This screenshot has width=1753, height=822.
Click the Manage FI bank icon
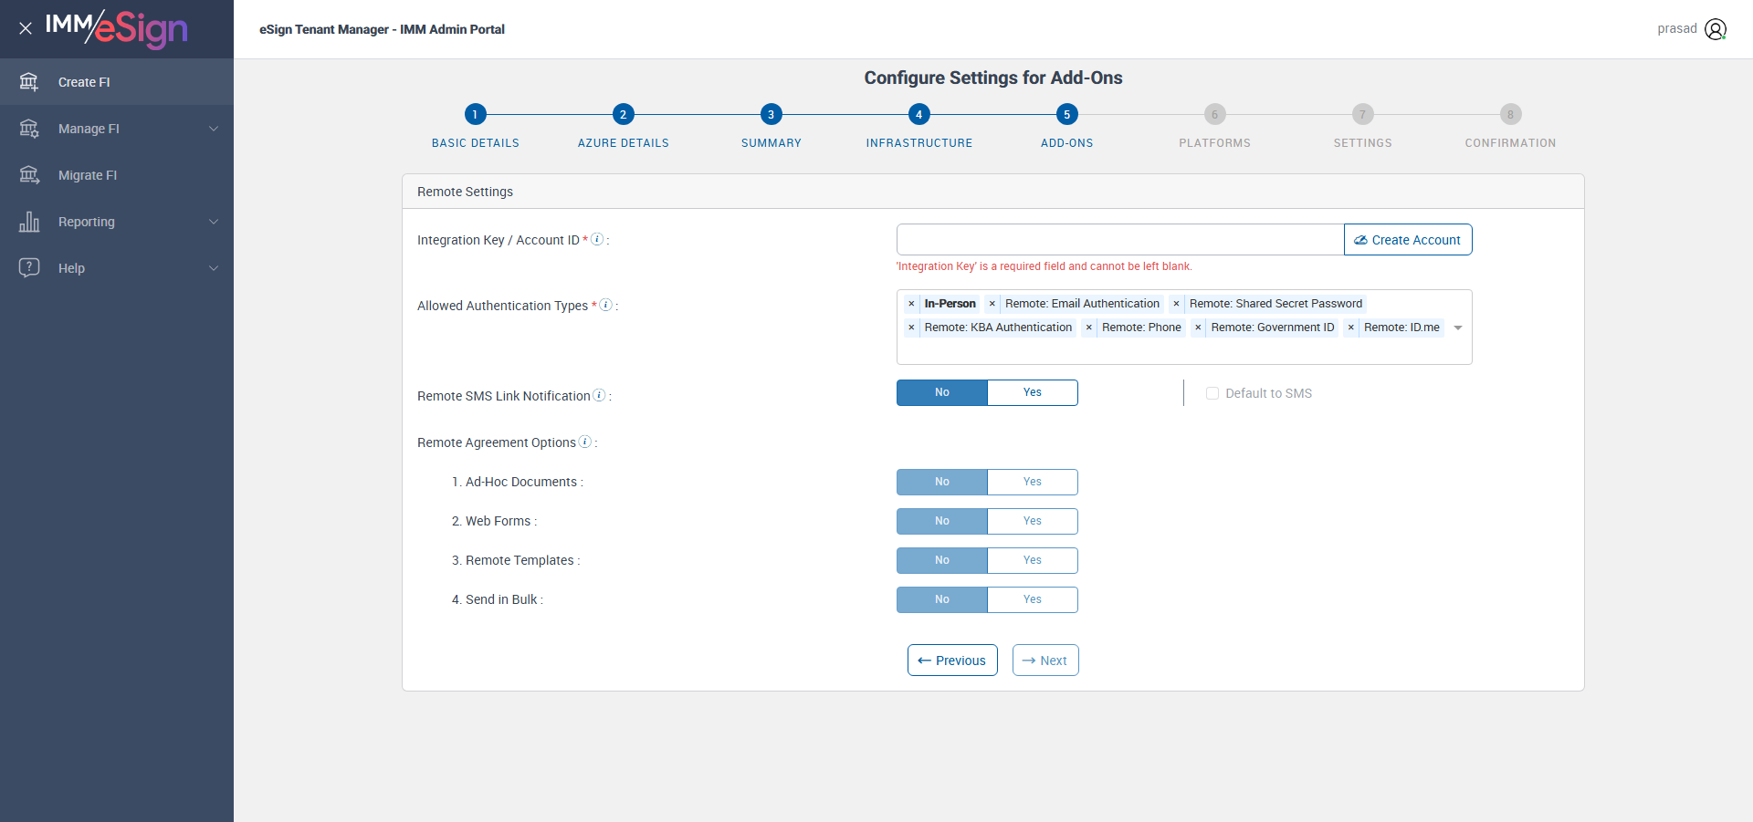[29, 129]
